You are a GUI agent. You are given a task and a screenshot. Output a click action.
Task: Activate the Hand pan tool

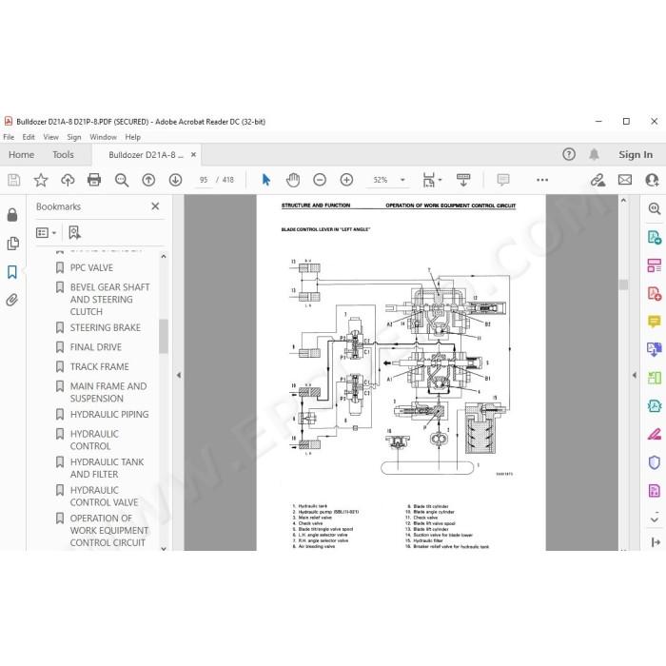293,180
